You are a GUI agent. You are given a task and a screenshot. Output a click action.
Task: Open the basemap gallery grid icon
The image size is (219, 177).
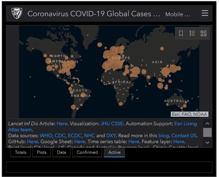pyautogui.click(x=204, y=33)
